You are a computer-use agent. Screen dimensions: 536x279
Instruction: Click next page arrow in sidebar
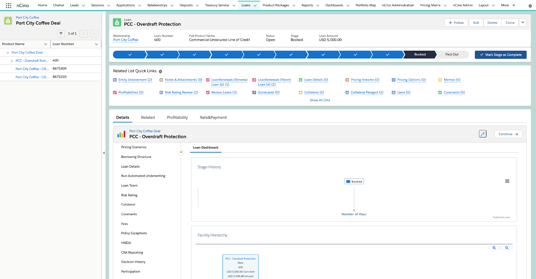[x=94, y=33]
